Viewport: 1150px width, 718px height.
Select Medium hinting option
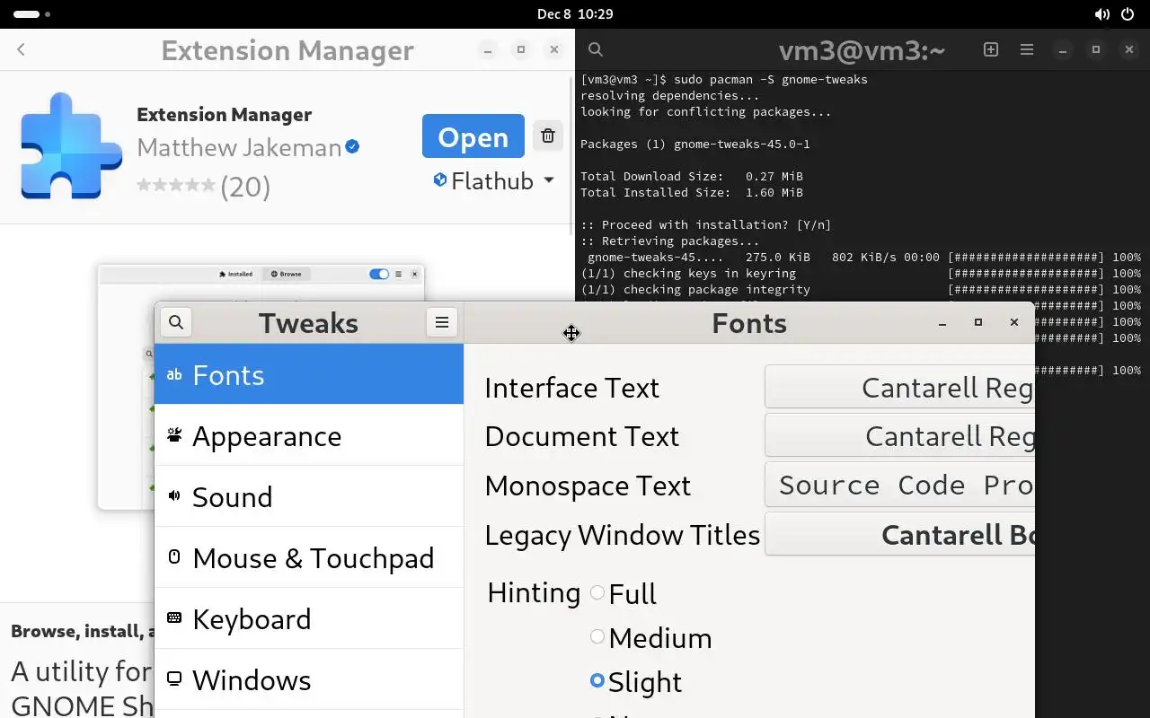point(597,637)
